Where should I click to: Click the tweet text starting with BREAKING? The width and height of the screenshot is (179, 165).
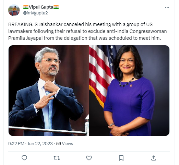point(87,31)
